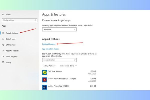
Task: Open the App execution aliases link
Action: point(50,49)
